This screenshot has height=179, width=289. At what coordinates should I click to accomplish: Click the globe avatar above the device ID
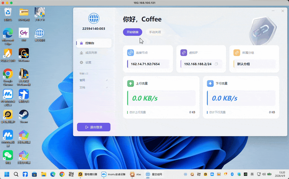point(94,18)
